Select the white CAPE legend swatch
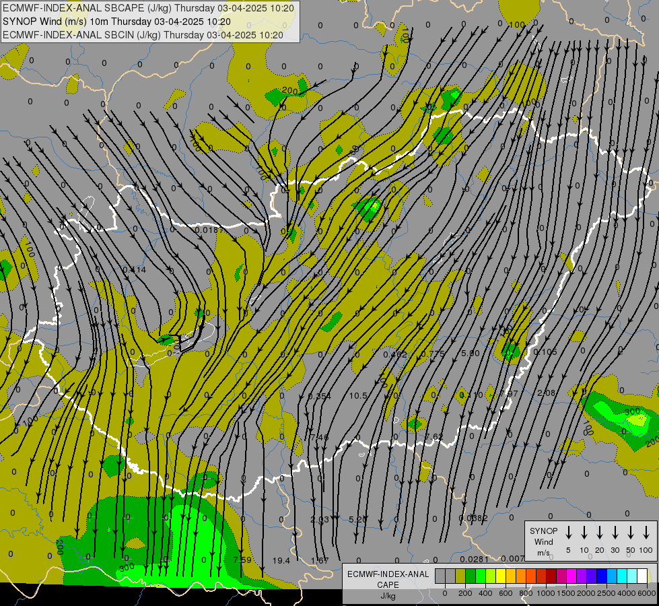659x606 pixels. pyautogui.click(x=641, y=576)
